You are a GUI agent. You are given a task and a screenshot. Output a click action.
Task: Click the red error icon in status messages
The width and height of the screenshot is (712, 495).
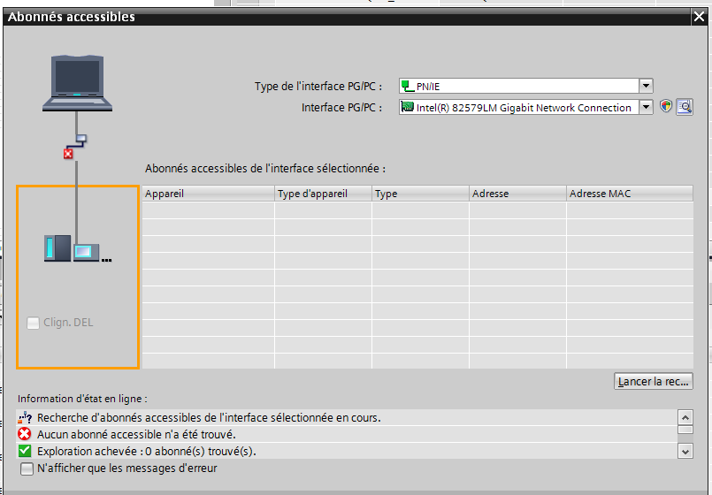(x=25, y=434)
